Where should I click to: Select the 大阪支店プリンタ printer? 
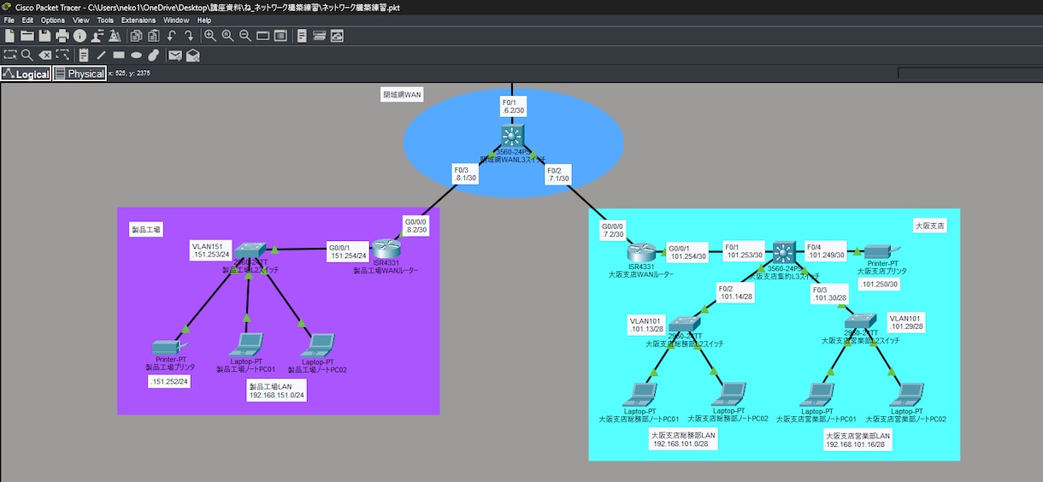pyautogui.click(x=880, y=251)
